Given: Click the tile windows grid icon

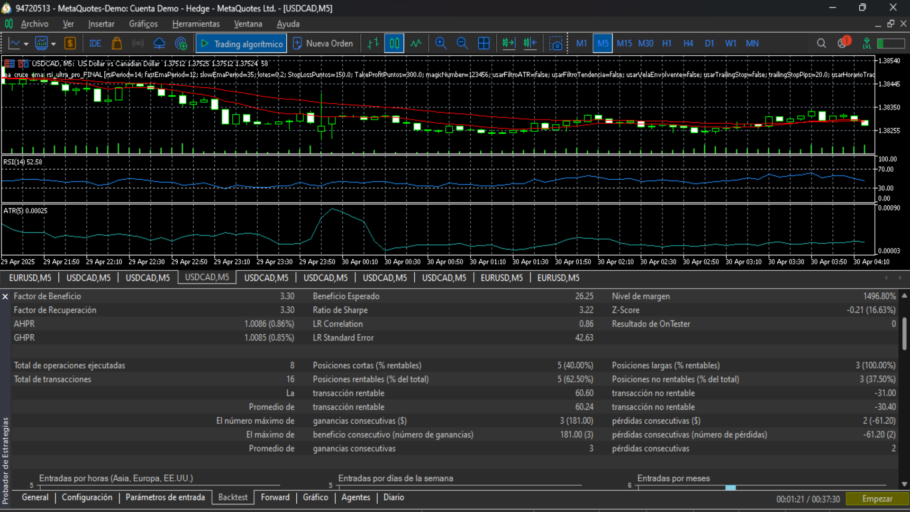Looking at the screenshot, I should (483, 44).
